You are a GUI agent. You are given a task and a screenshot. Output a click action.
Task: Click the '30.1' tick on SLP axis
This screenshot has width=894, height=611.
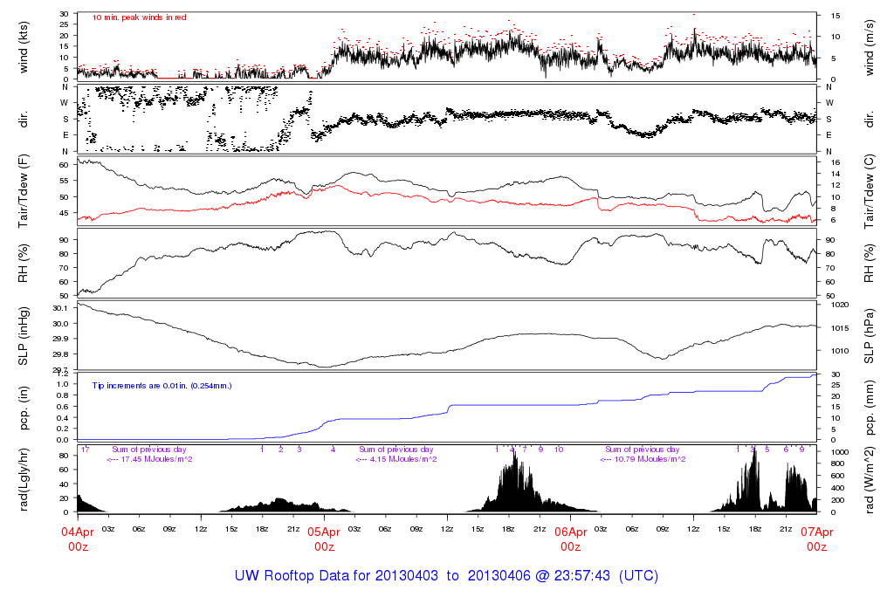[60, 308]
